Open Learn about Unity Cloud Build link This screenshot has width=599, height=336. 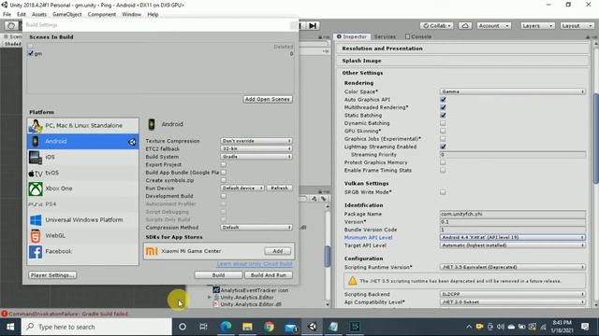coord(255,263)
